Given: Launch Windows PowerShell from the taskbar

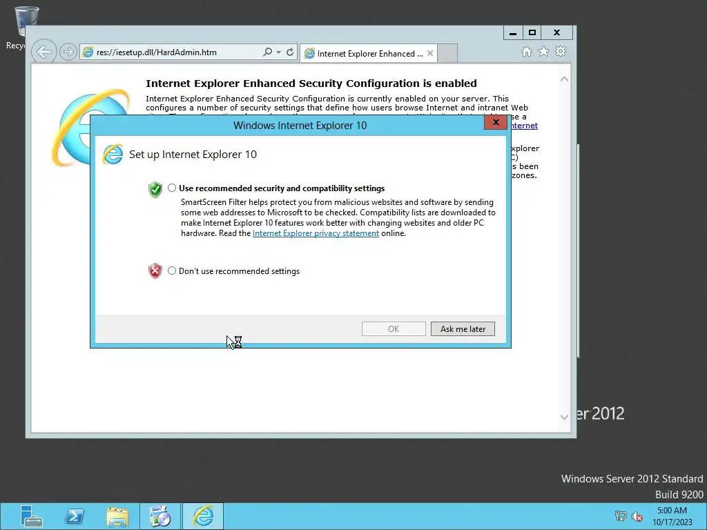Looking at the screenshot, I should coord(75,516).
